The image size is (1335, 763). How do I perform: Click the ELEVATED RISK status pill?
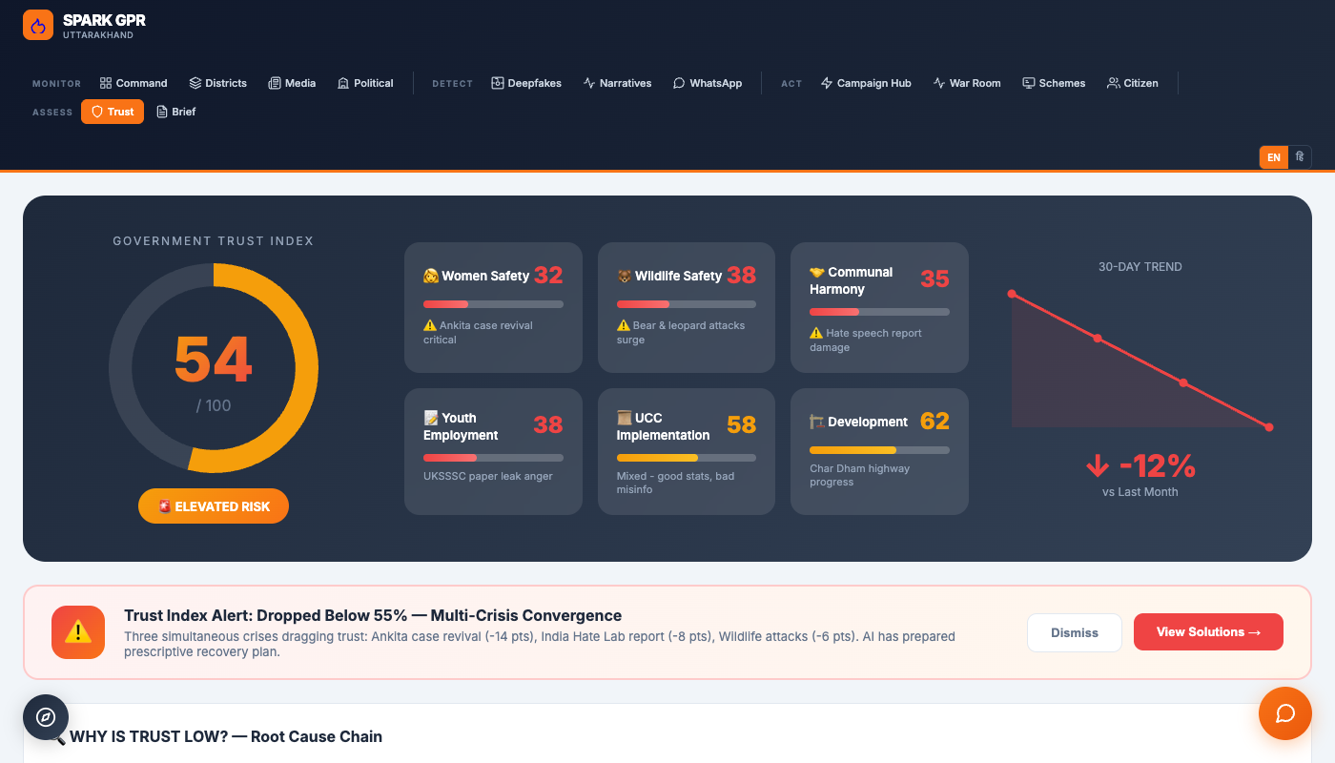[213, 506]
